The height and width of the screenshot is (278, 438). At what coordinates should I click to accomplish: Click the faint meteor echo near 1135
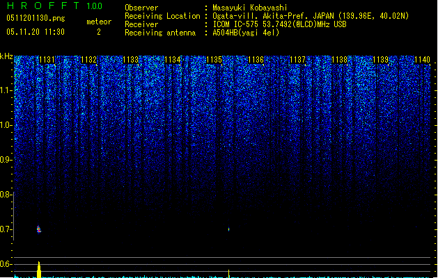[229, 229]
